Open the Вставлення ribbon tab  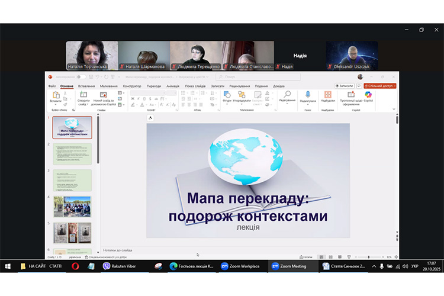pyautogui.click(x=86, y=86)
